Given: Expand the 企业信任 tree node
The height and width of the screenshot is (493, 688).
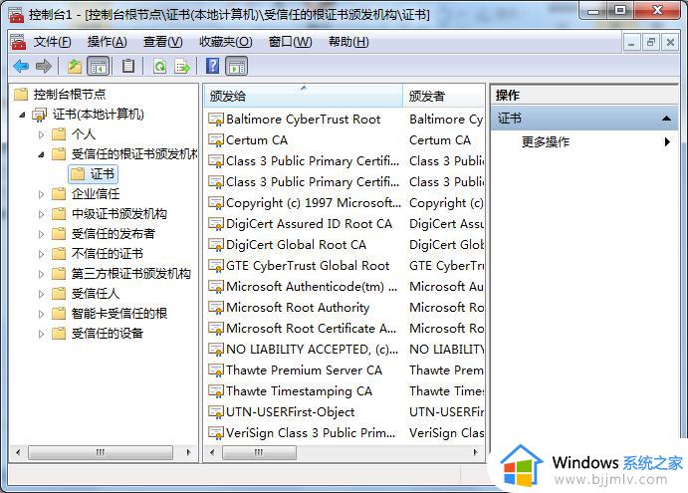Looking at the screenshot, I should [41, 194].
